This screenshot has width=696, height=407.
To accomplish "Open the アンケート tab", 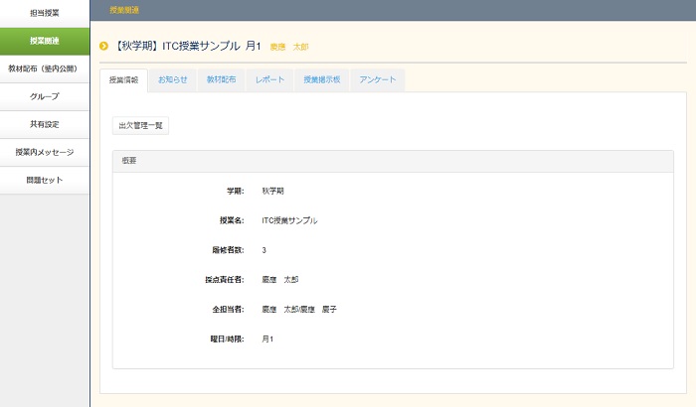I will [x=378, y=79].
